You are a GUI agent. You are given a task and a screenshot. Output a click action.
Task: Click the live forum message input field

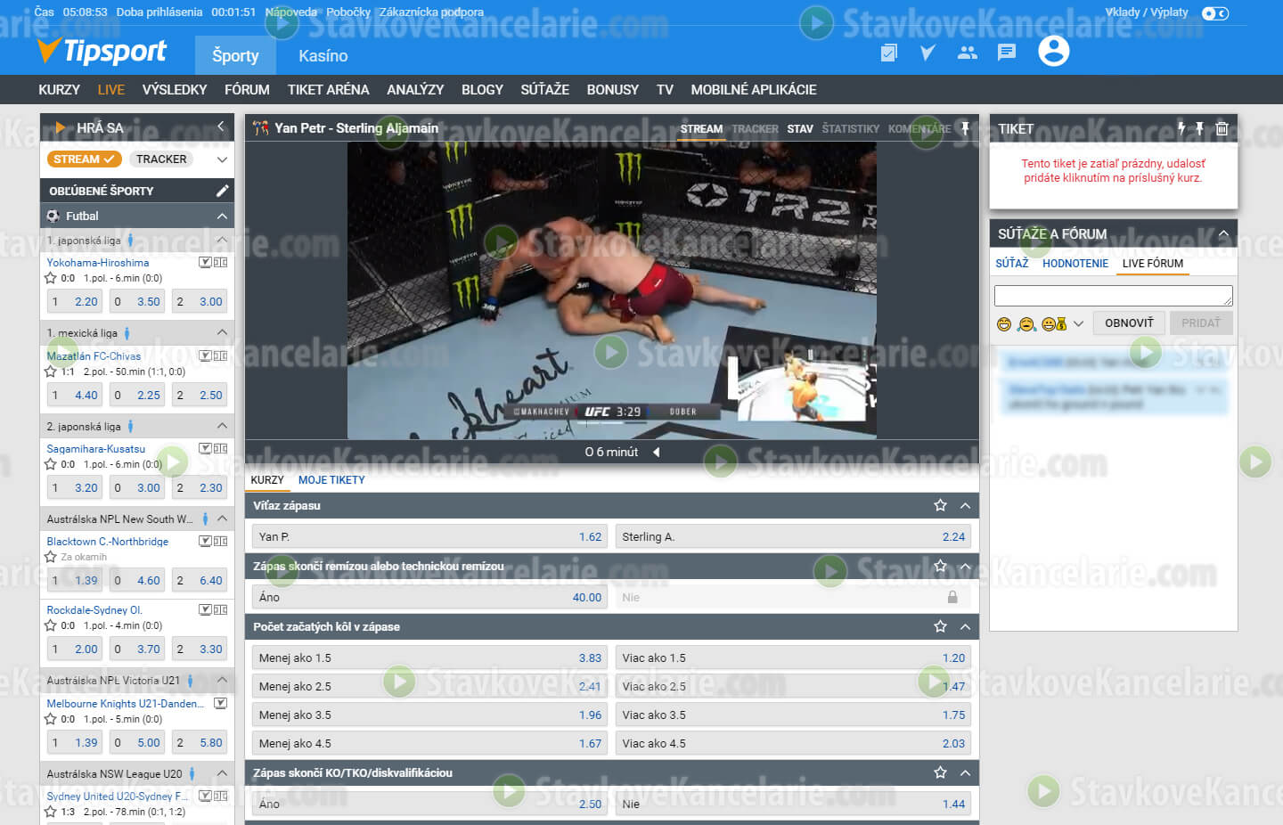(x=1113, y=296)
